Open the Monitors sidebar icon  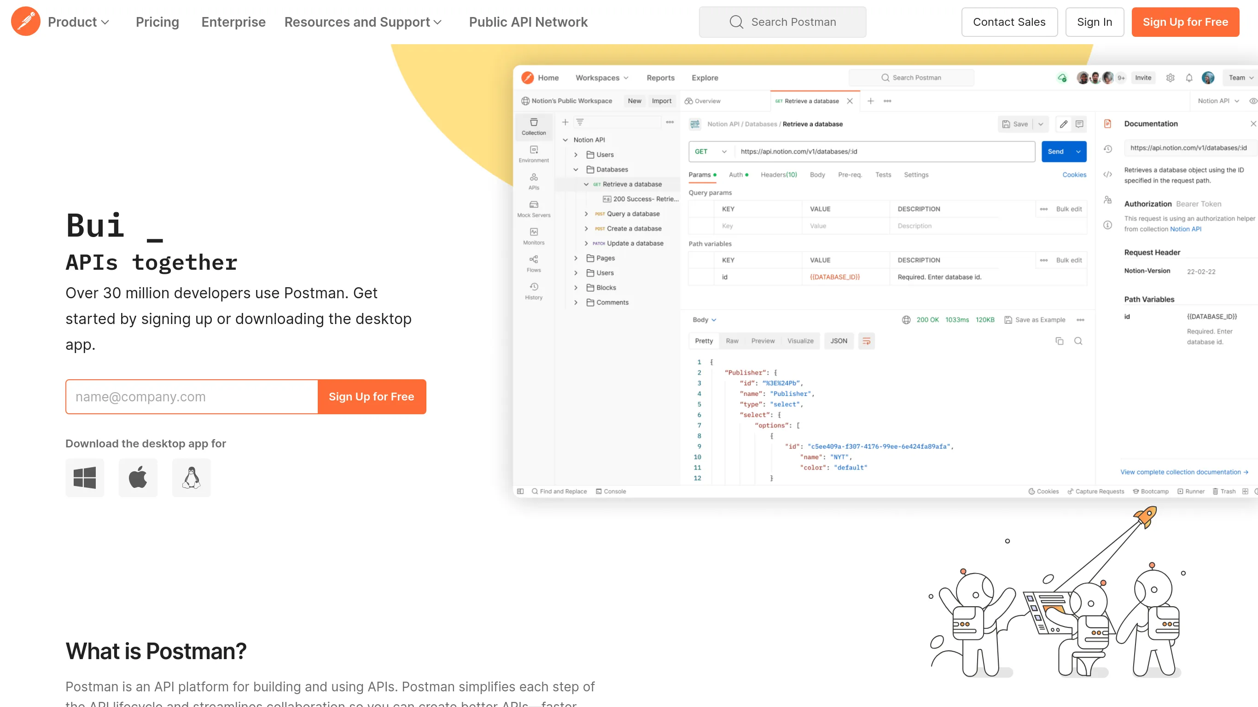[533, 236]
